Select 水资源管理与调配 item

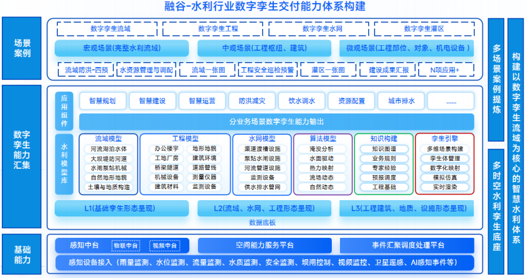(x=146, y=70)
